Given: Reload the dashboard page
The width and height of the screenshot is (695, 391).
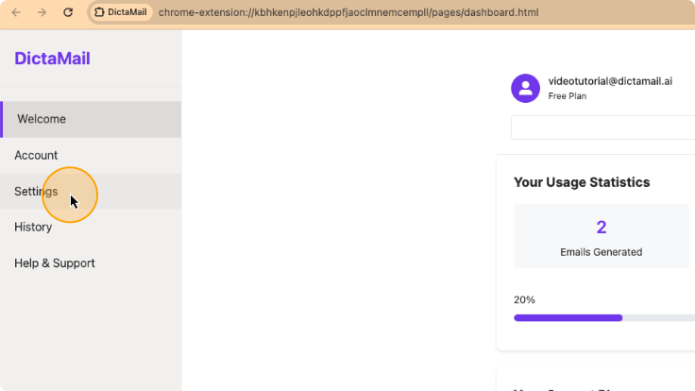Looking at the screenshot, I should click(68, 12).
